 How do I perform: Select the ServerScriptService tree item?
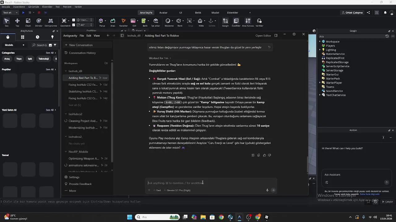[x=338, y=66]
